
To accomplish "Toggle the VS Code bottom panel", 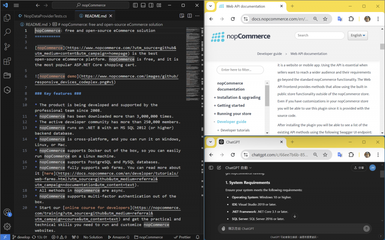I will tap(143, 5).
